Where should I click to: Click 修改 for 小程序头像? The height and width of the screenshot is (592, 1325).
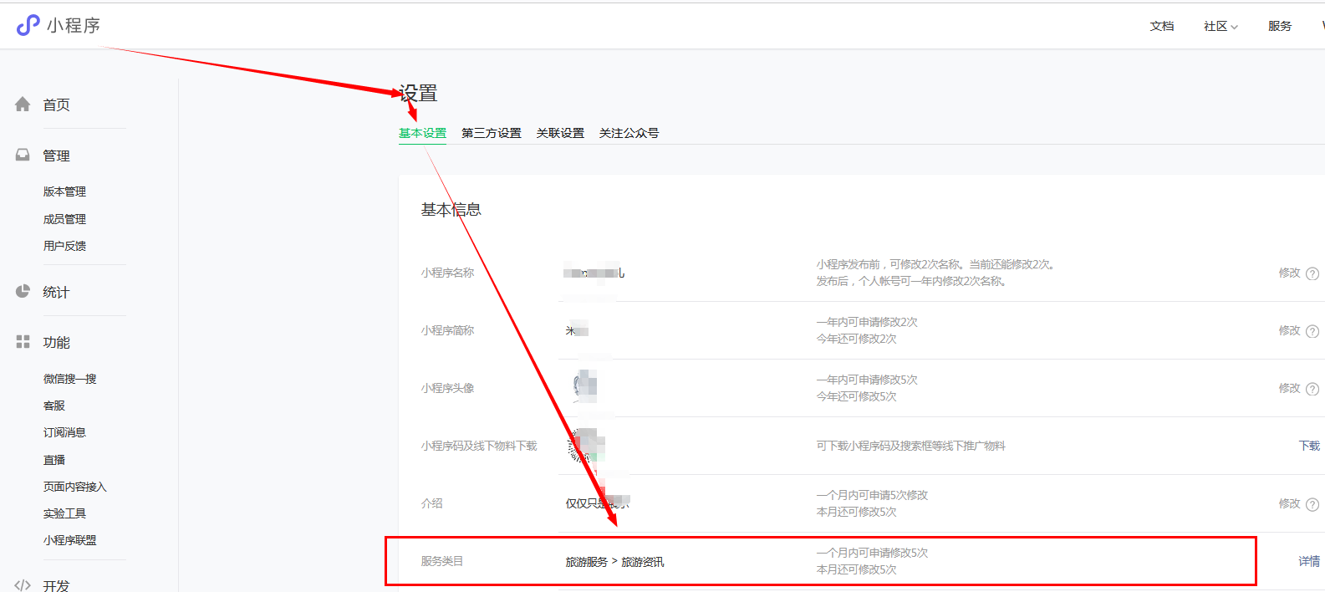click(1289, 388)
